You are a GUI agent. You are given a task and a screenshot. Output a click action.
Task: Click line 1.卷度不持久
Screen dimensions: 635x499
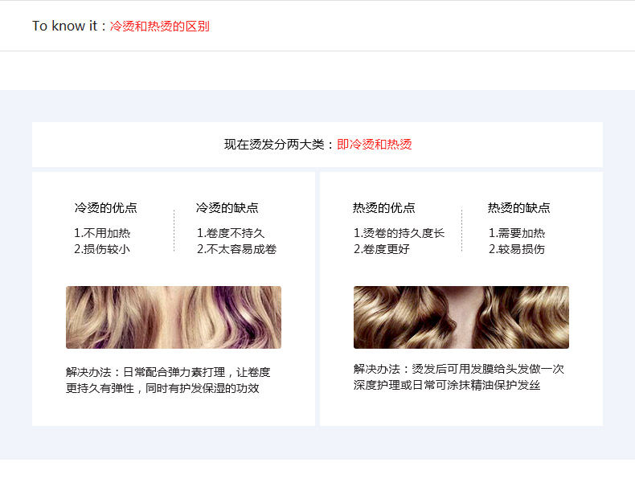[x=231, y=233]
